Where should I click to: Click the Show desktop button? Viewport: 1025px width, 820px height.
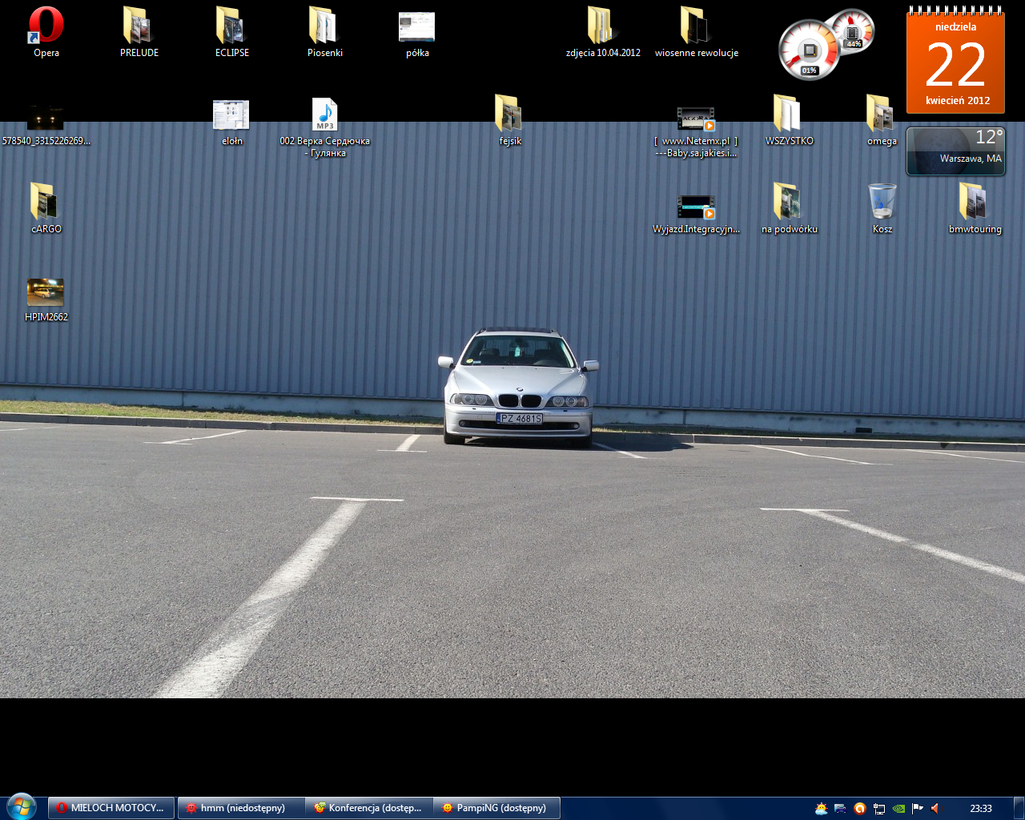point(1019,808)
